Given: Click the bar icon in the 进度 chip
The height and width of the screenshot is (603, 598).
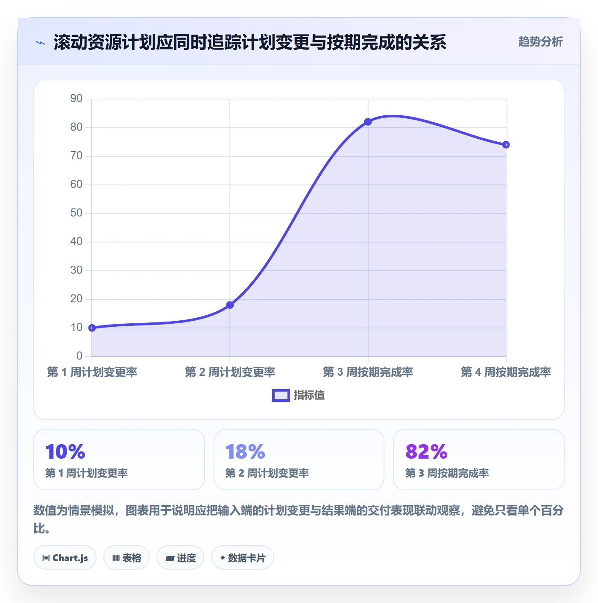Looking at the screenshot, I should coord(170,558).
